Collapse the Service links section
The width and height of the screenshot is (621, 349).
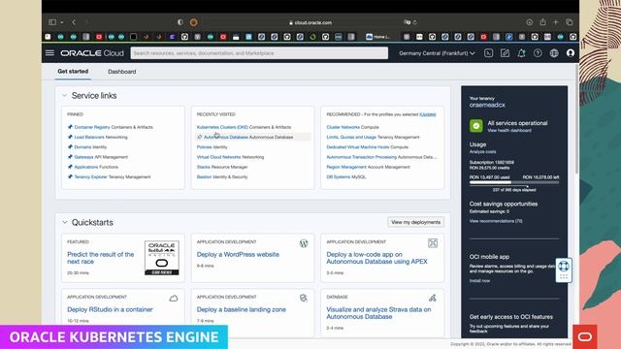[x=65, y=95]
